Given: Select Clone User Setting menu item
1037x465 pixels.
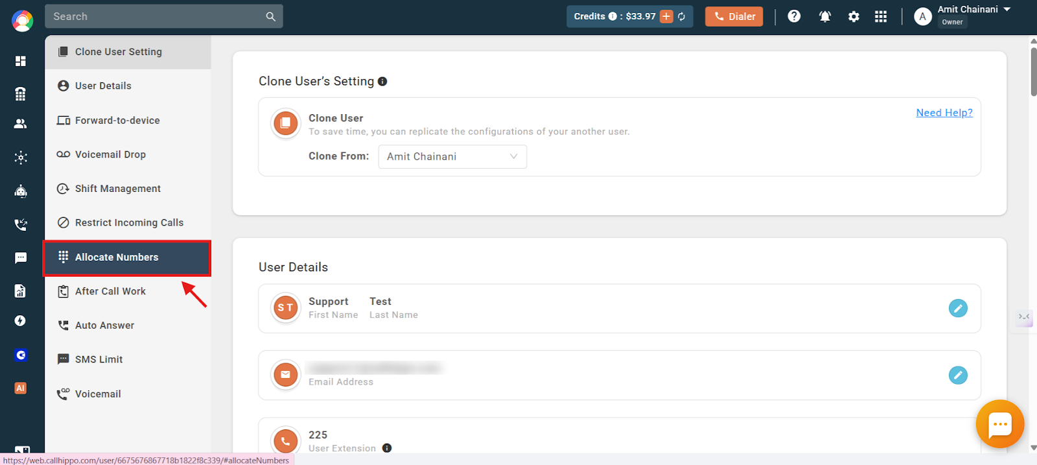Looking at the screenshot, I should [128, 52].
